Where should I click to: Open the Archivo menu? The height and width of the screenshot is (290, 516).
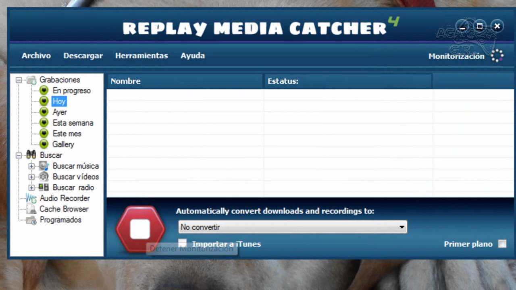[36, 56]
